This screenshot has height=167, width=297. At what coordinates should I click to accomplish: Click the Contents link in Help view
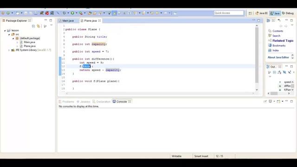278,31
